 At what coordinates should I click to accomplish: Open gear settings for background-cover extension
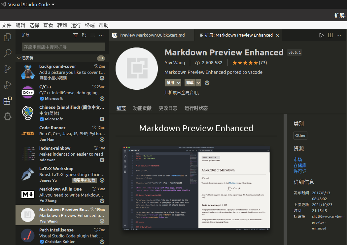(x=102, y=78)
